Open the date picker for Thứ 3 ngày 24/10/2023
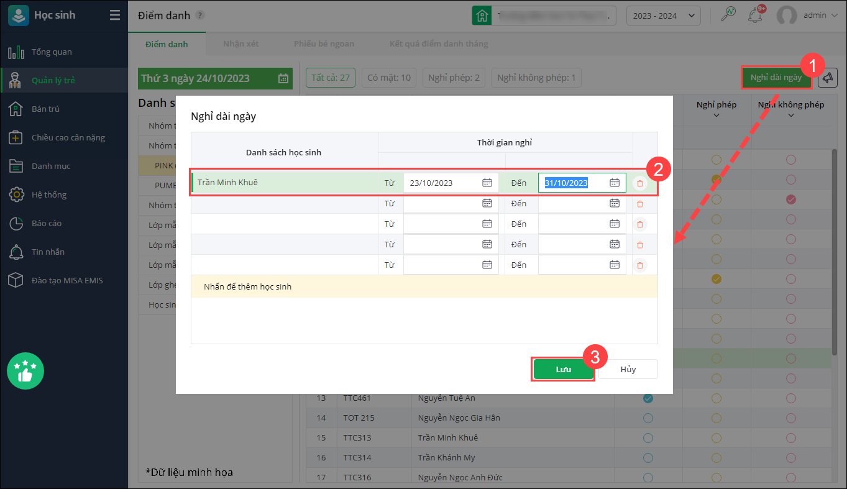847x489 pixels. pyautogui.click(x=283, y=78)
